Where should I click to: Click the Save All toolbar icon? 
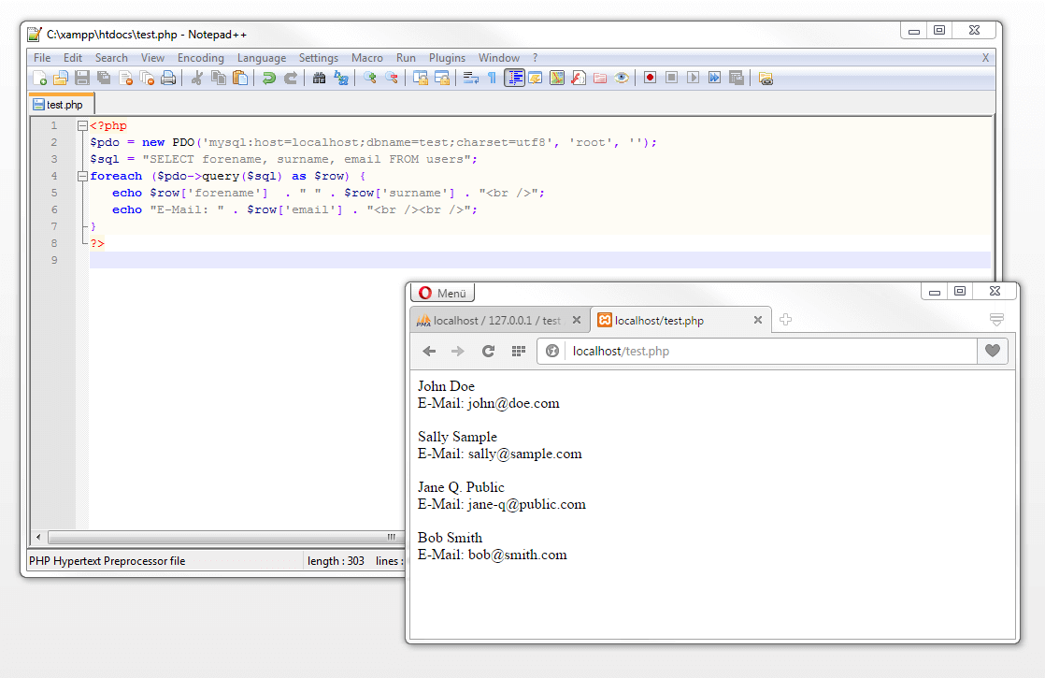[x=104, y=78]
